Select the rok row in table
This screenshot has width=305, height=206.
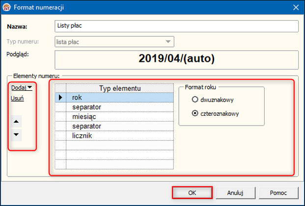120,98
